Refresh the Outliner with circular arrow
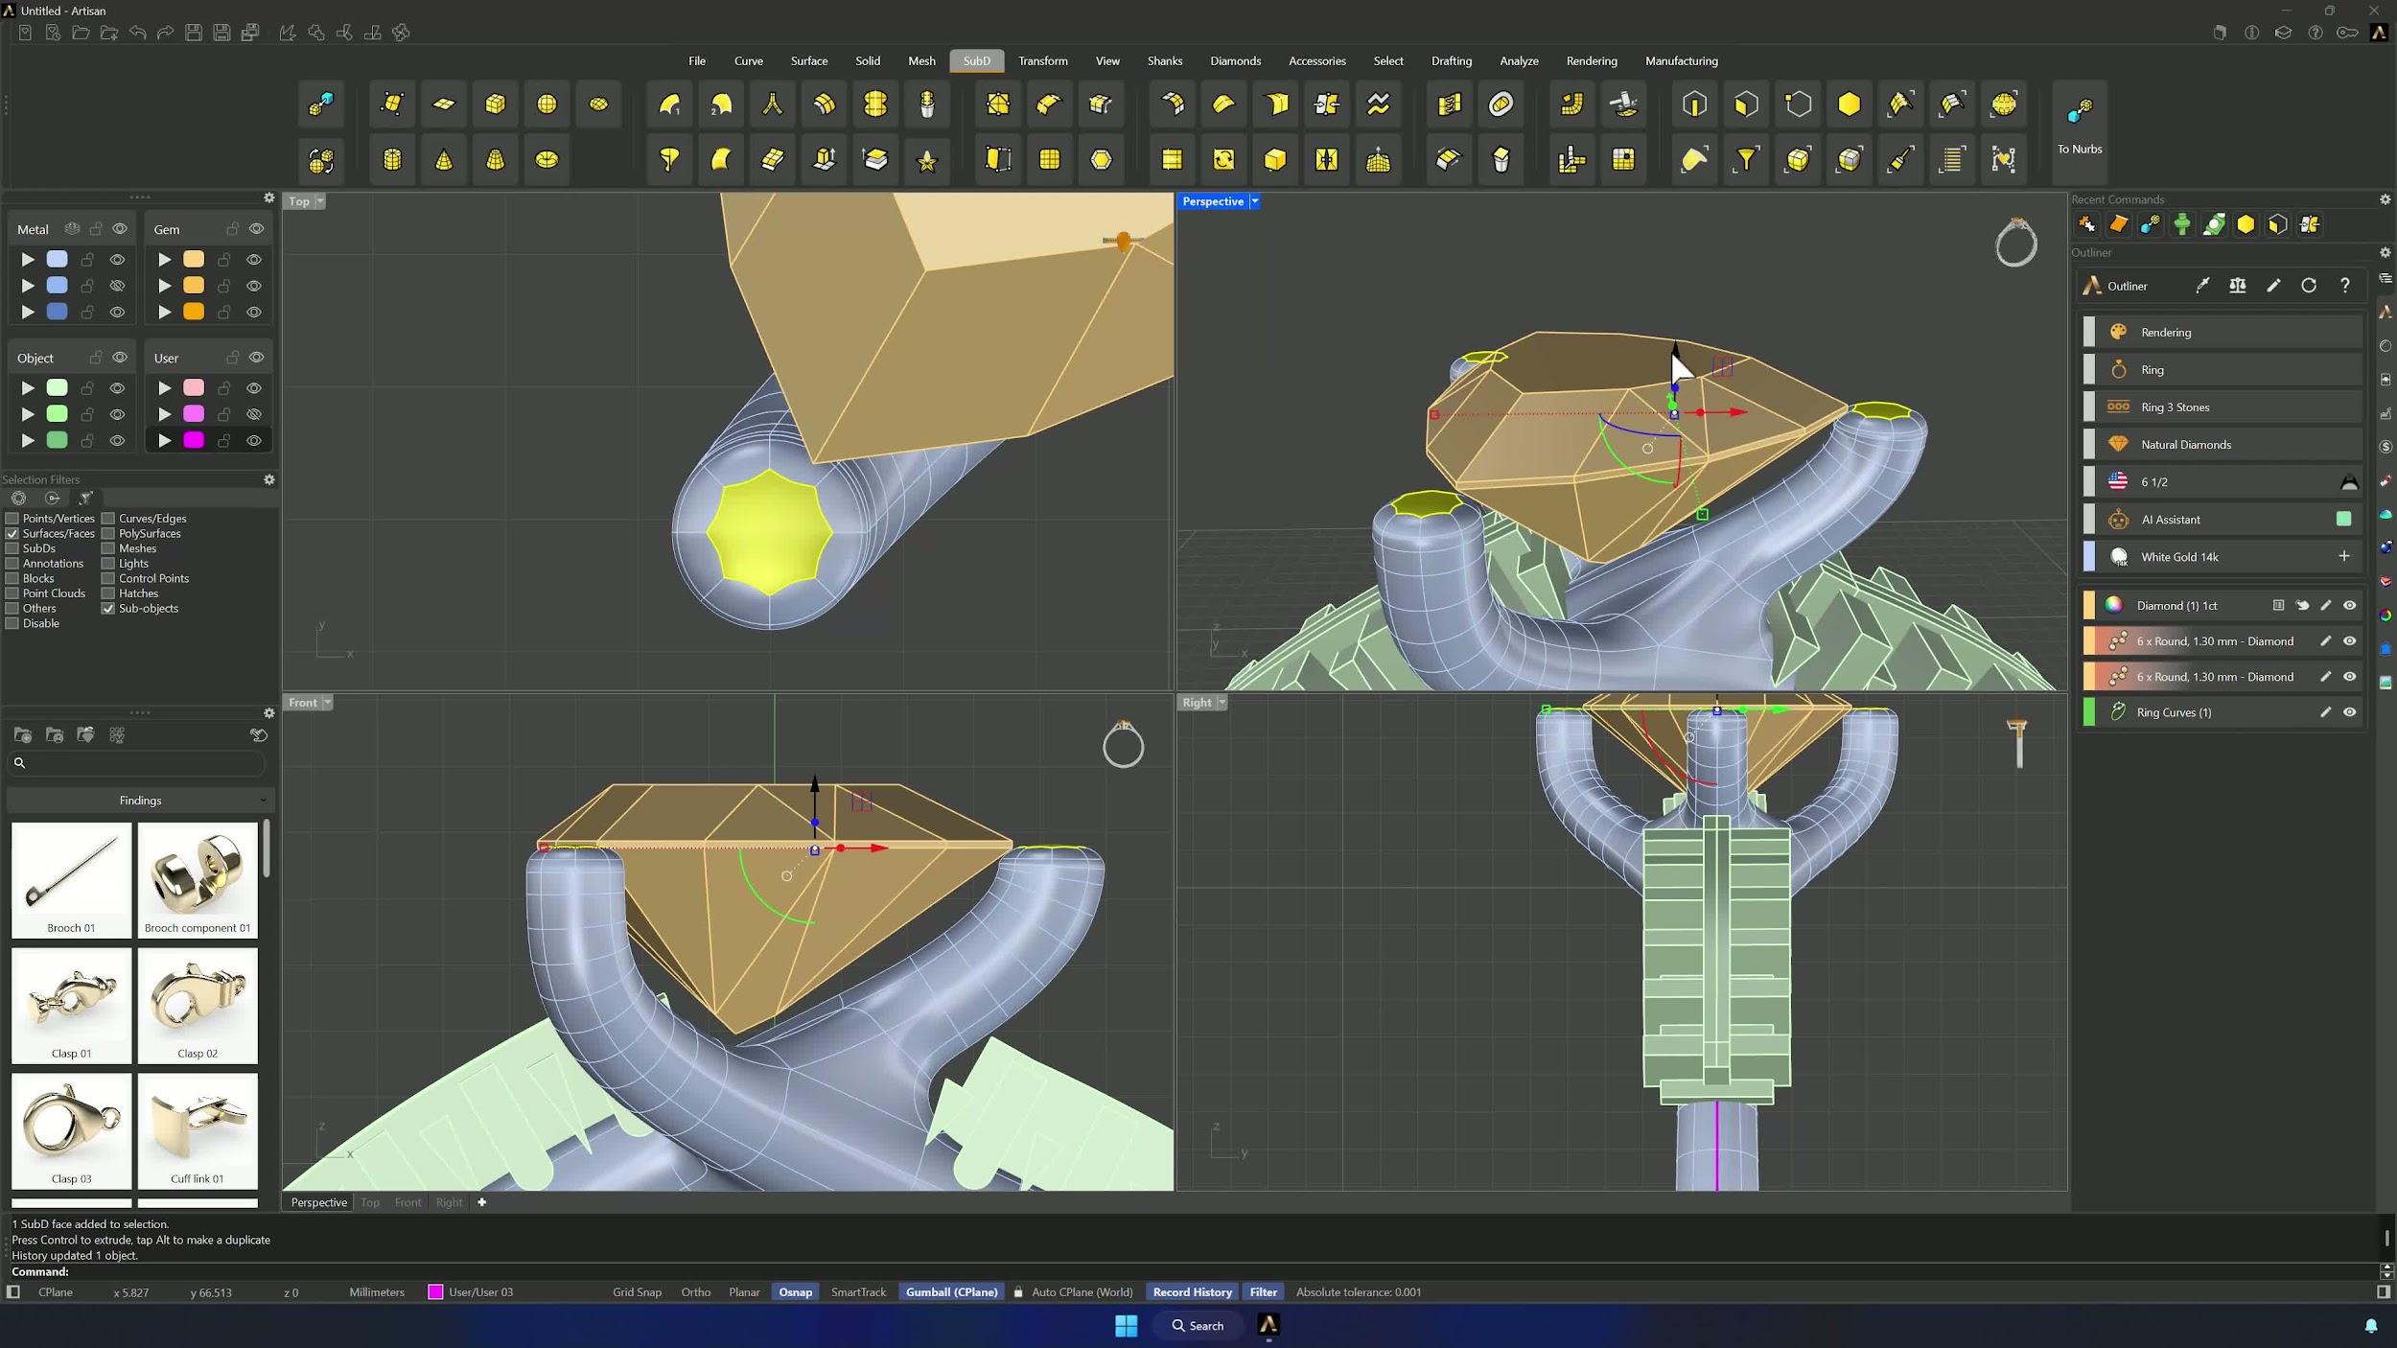 [x=2309, y=286]
